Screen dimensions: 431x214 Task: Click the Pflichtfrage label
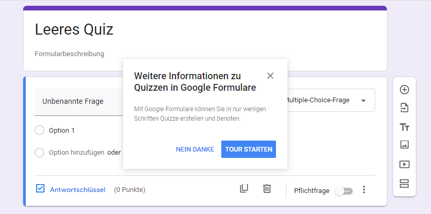click(x=312, y=191)
